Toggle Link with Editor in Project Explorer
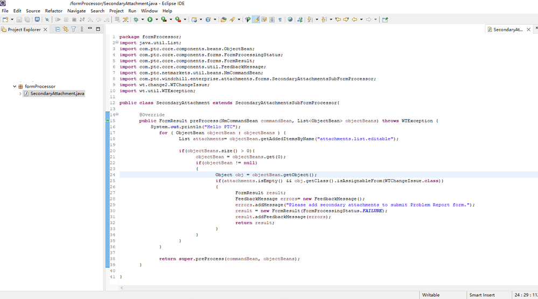Image resolution: width=538 pixels, height=299 pixels. tap(65, 30)
